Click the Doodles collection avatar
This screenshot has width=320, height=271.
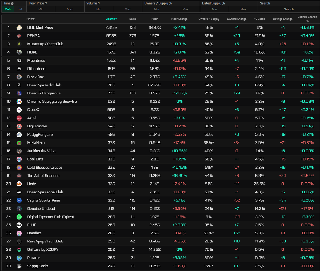point(19,233)
